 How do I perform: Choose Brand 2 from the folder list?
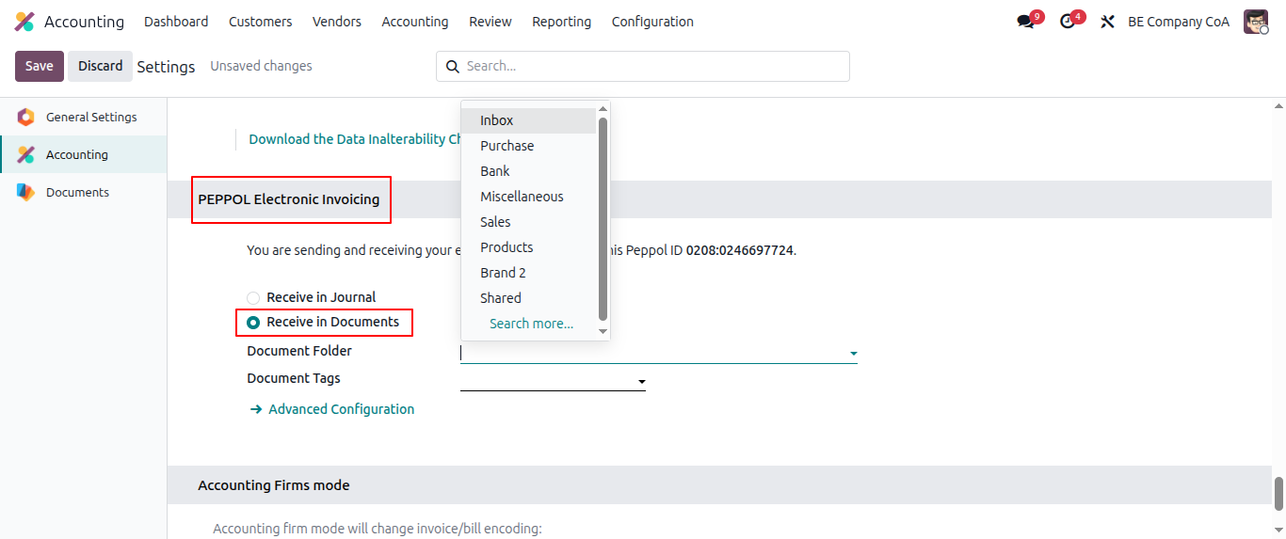(530, 273)
